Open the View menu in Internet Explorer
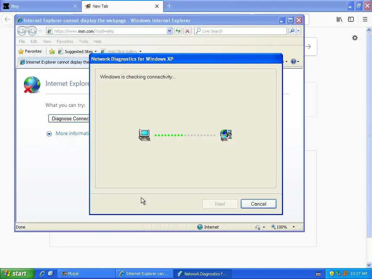372x279 pixels. 47,41
